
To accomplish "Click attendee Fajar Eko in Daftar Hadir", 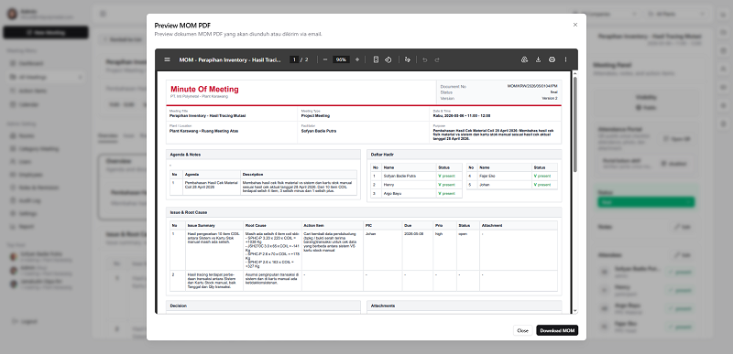I will [x=487, y=176].
